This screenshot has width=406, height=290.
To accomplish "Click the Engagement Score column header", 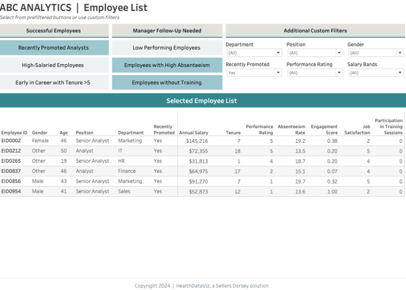I will (324, 130).
